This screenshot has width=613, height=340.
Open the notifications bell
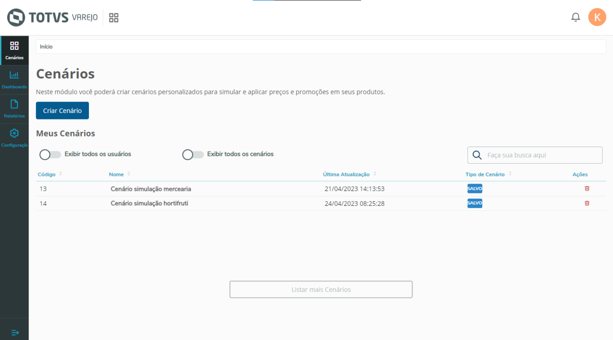coord(576,17)
